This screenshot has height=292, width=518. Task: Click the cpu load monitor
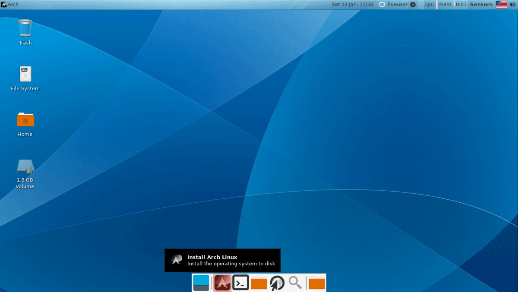pyautogui.click(x=429, y=4)
